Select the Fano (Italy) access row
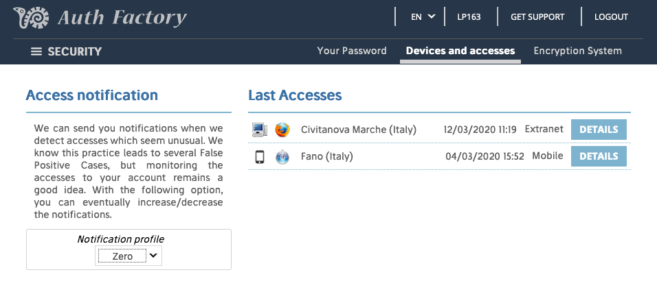Image resolution: width=657 pixels, height=281 pixels. pyautogui.click(x=439, y=156)
